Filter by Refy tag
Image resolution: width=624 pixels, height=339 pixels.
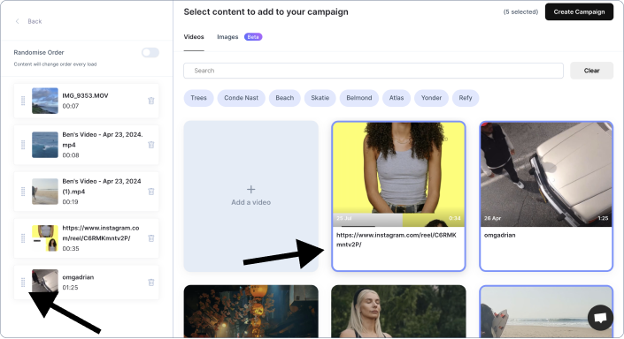click(x=466, y=98)
